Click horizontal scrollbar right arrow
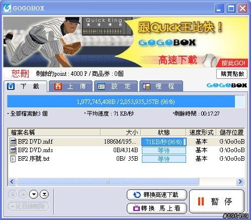 pyautogui.click(x=240, y=181)
